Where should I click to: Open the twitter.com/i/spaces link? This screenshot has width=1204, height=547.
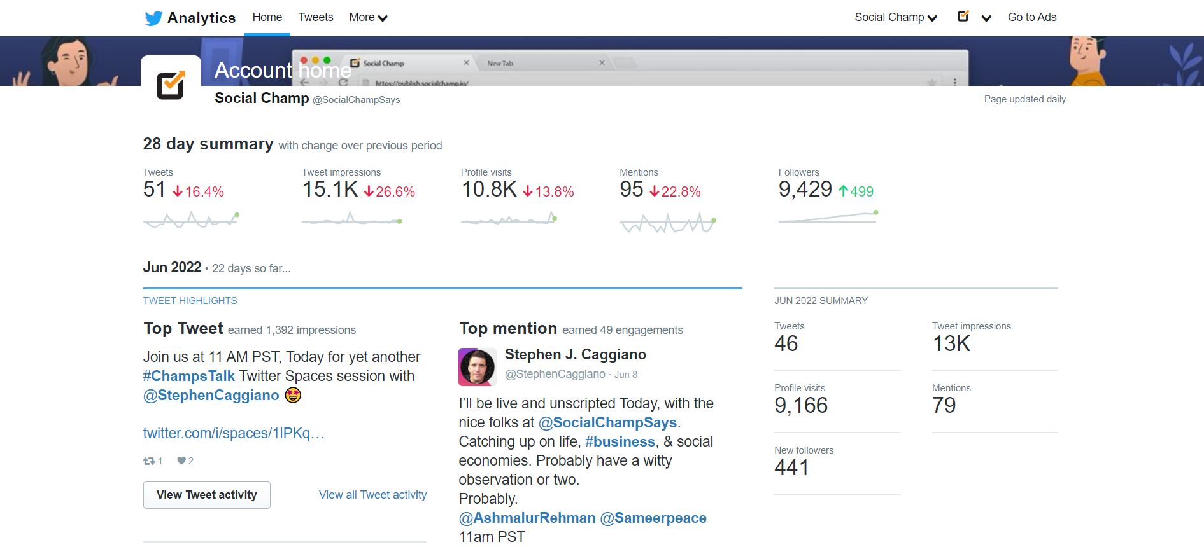point(234,433)
